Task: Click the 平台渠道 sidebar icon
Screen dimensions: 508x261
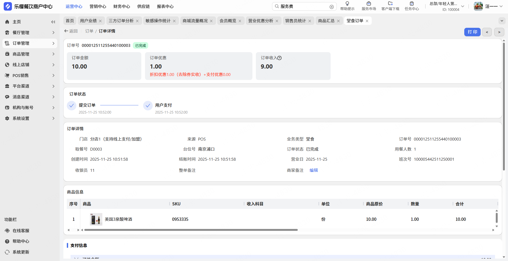Action: pos(7,86)
